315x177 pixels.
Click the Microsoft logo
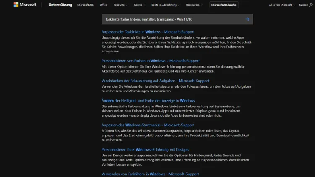[x=25, y=5]
